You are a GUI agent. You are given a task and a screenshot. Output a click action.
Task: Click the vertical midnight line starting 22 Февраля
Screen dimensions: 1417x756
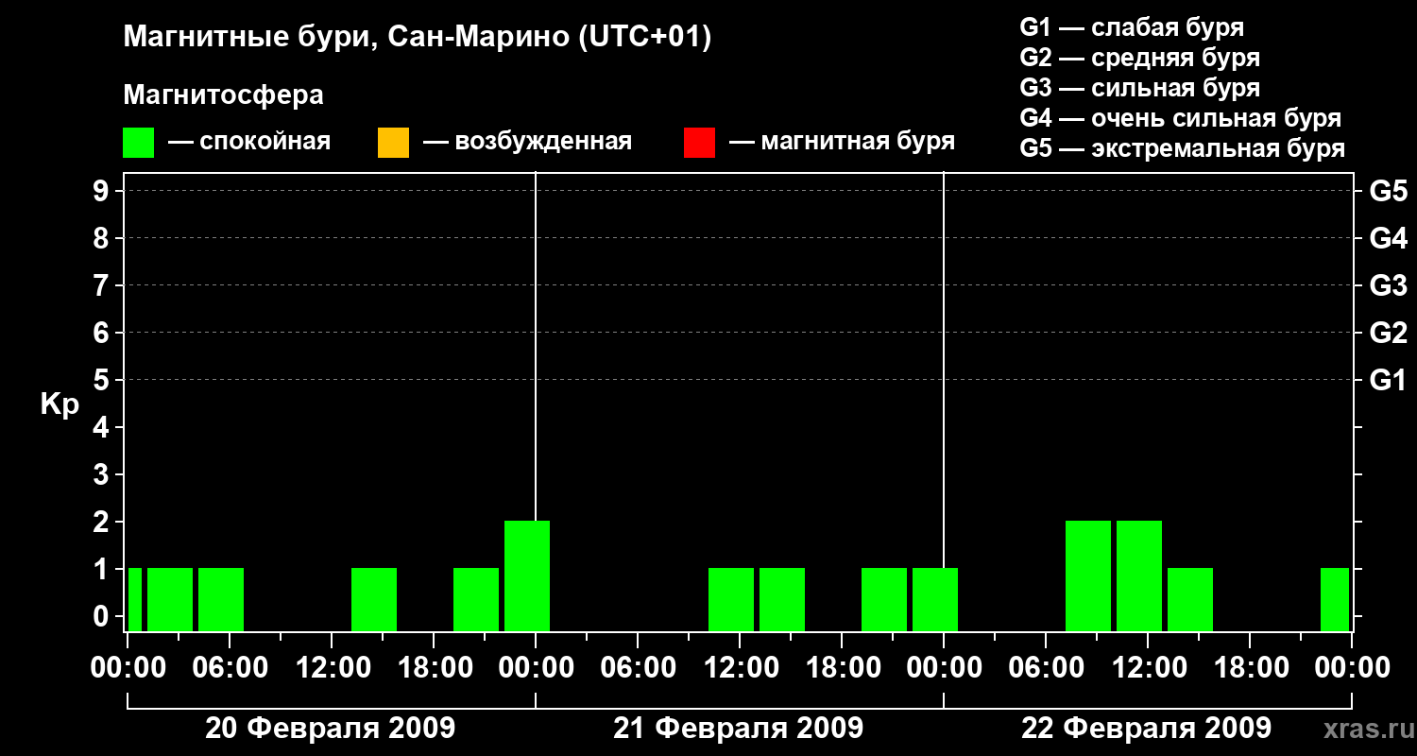tap(944, 369)
